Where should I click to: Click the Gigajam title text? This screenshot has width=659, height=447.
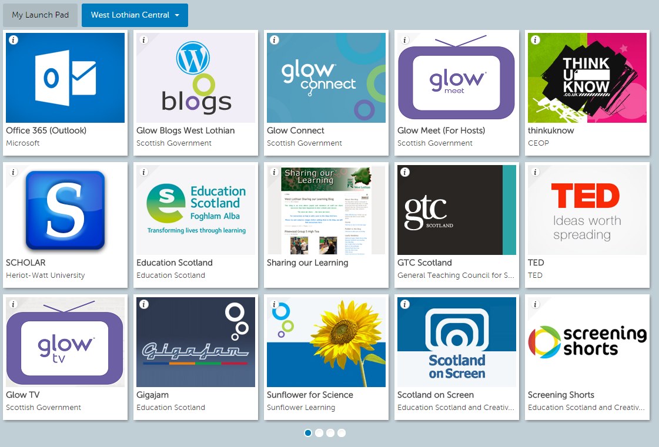(x=153, y=395)
